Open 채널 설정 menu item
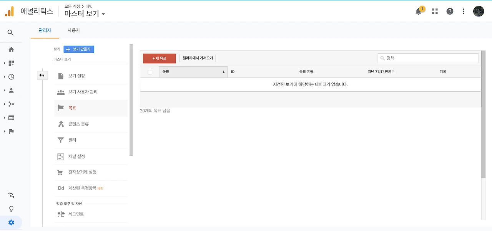 tap(91, 156)
